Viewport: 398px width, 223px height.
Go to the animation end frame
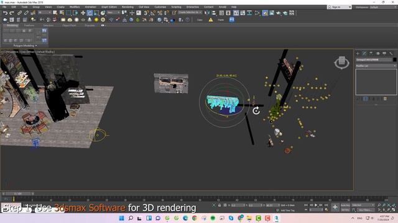pyautogui.click(x=326, y=205)
